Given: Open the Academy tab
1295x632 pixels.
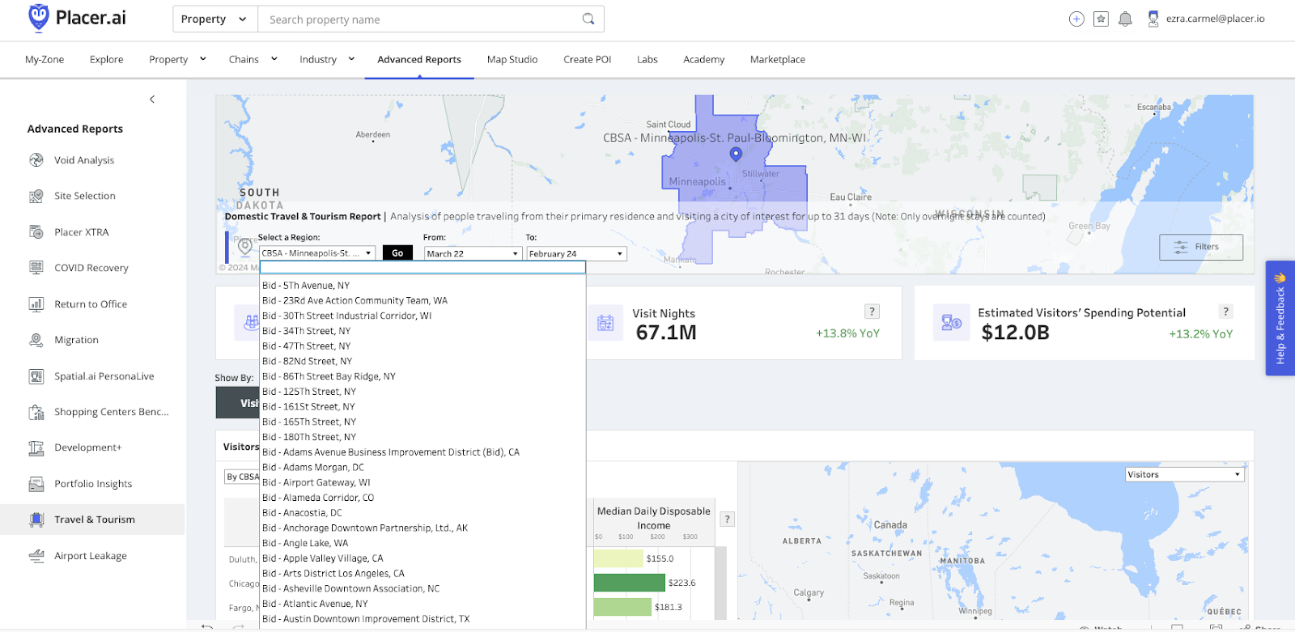Looking at the screenshot, I should (x=704, y=59).
